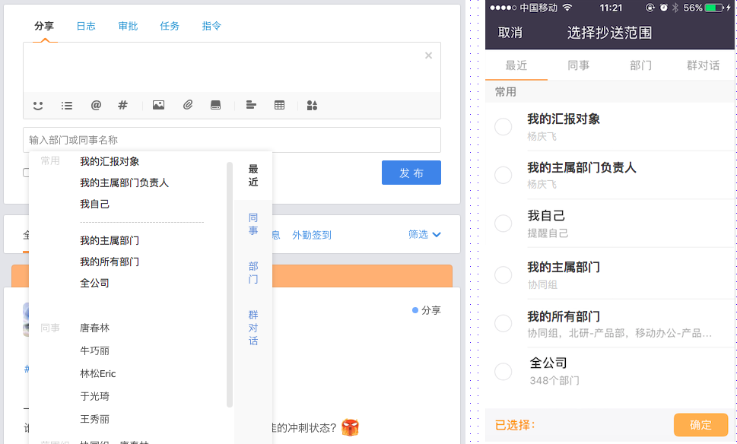Choose 全公司 in the dropdown list
The image size is (737, 444).
[94, 283]
